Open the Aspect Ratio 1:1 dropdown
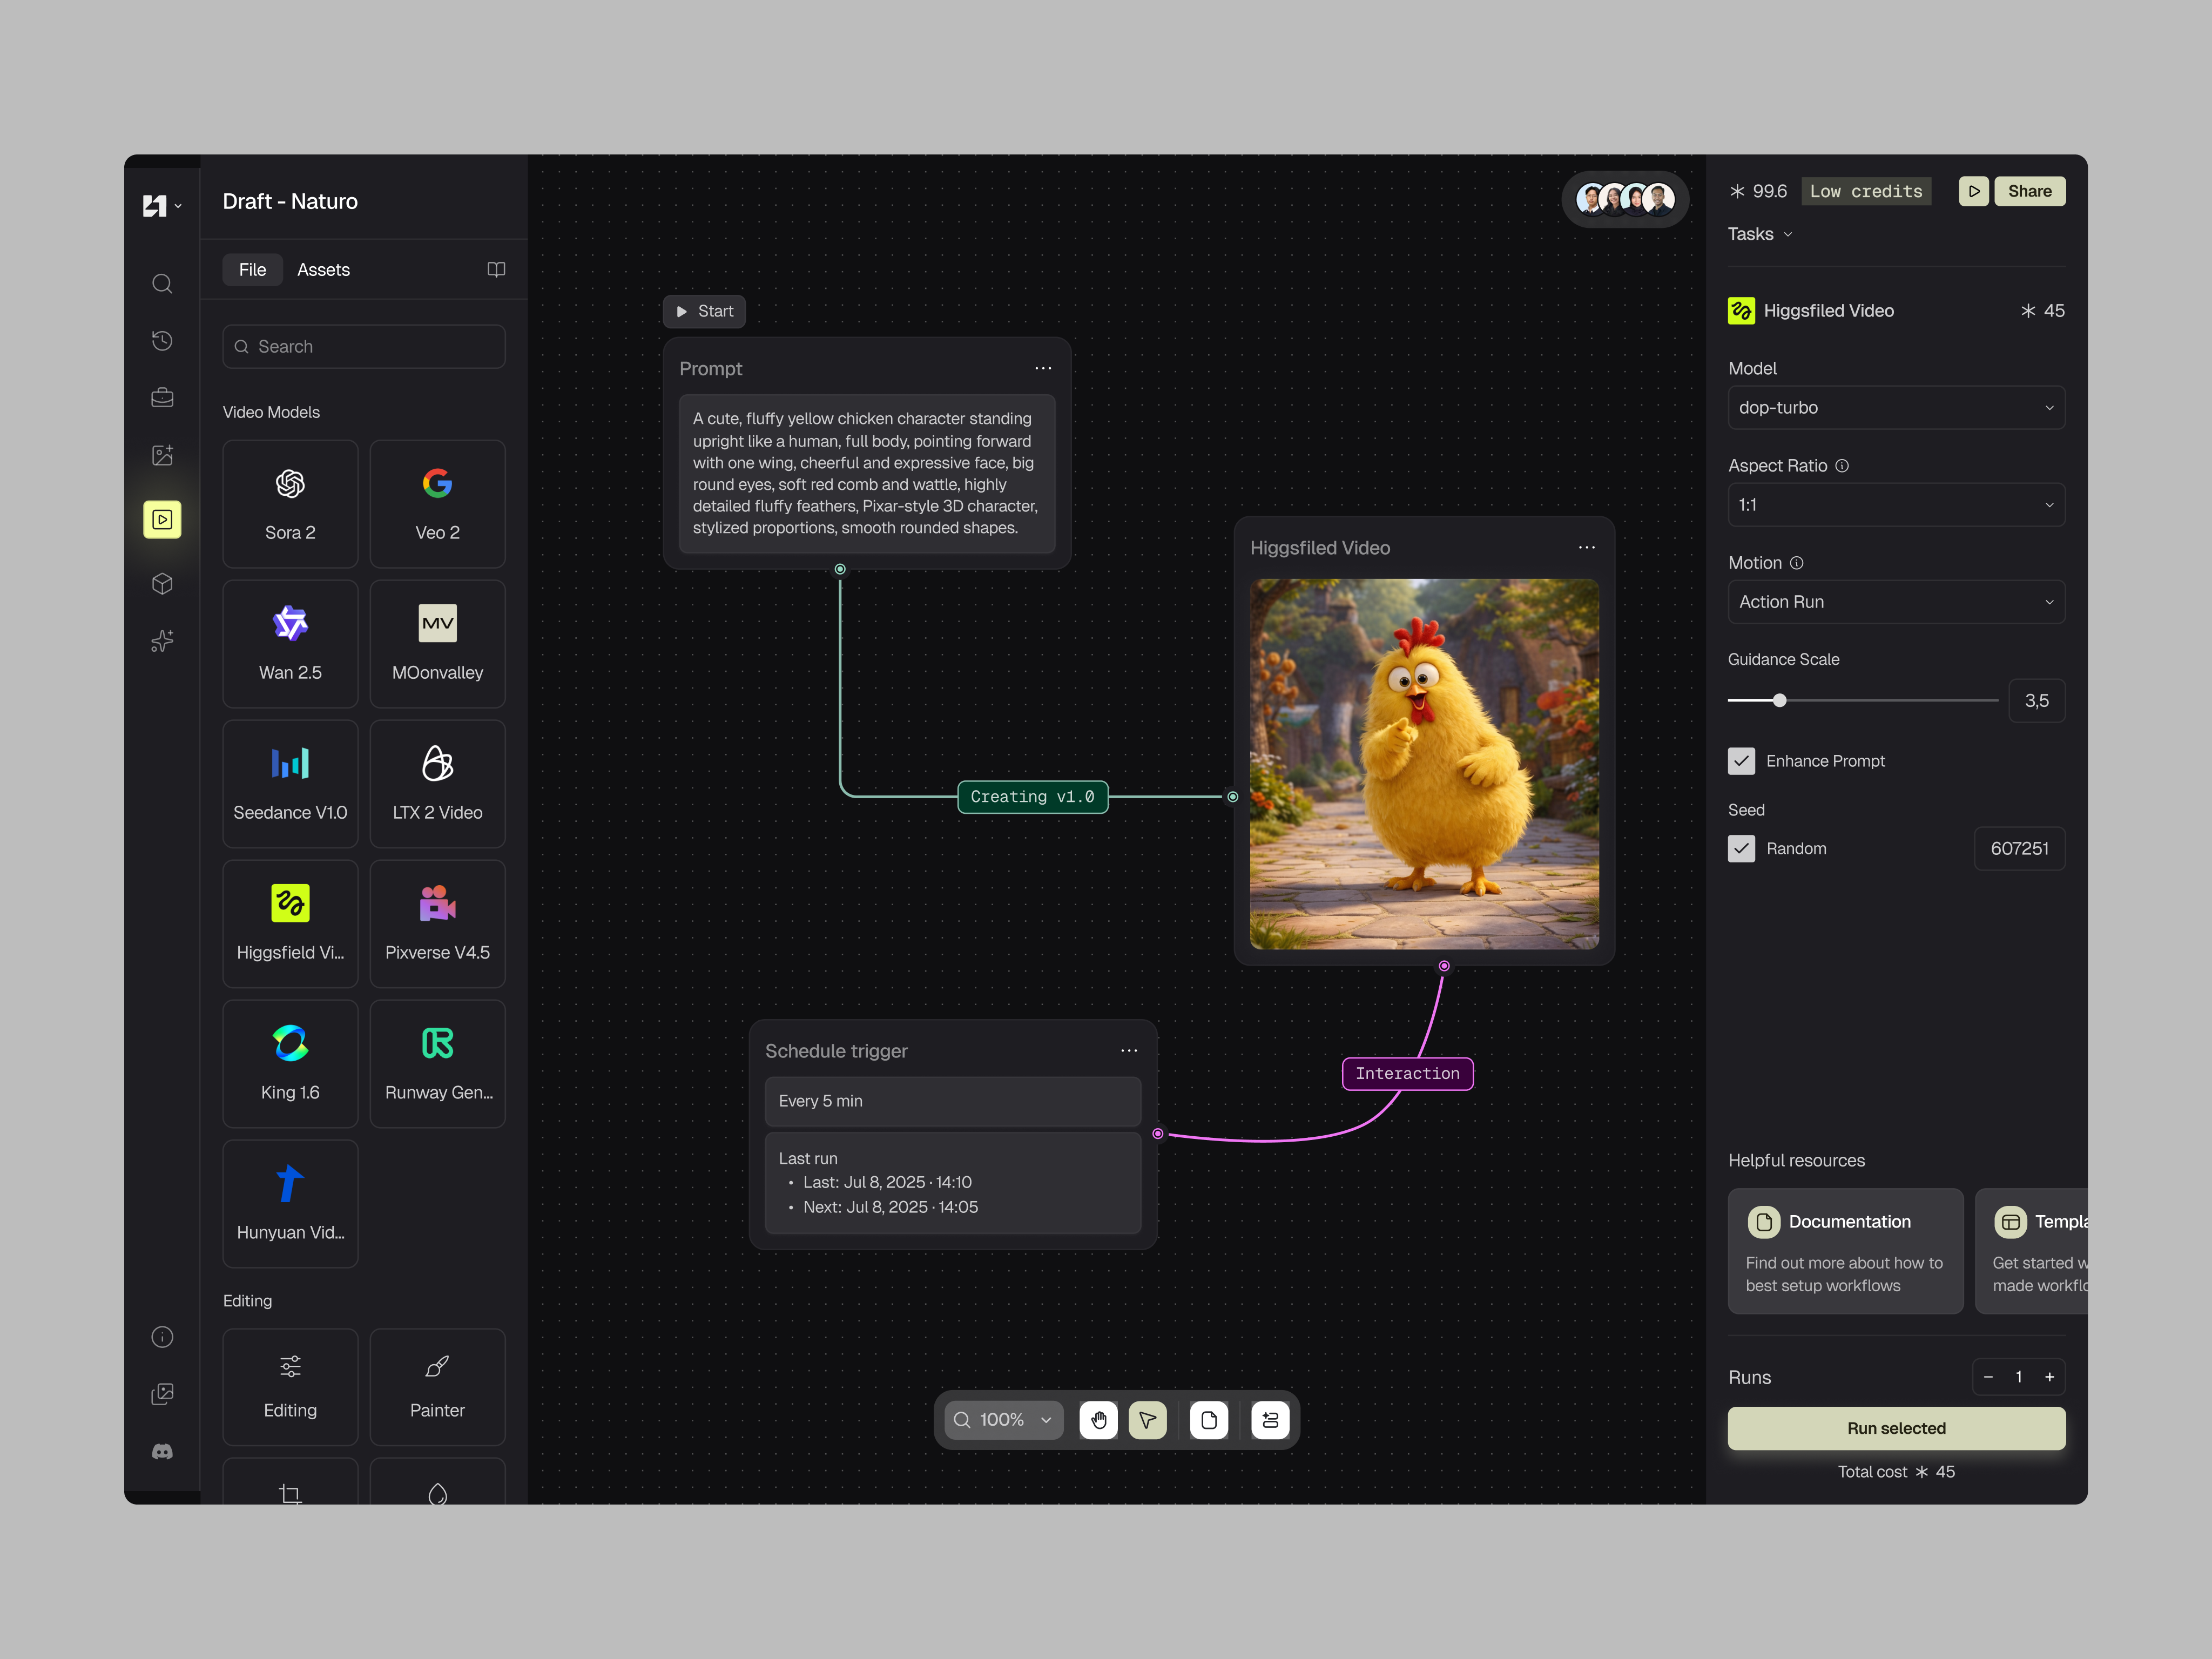This screenshot has height=1659, width=2212. pos(1896,505)
